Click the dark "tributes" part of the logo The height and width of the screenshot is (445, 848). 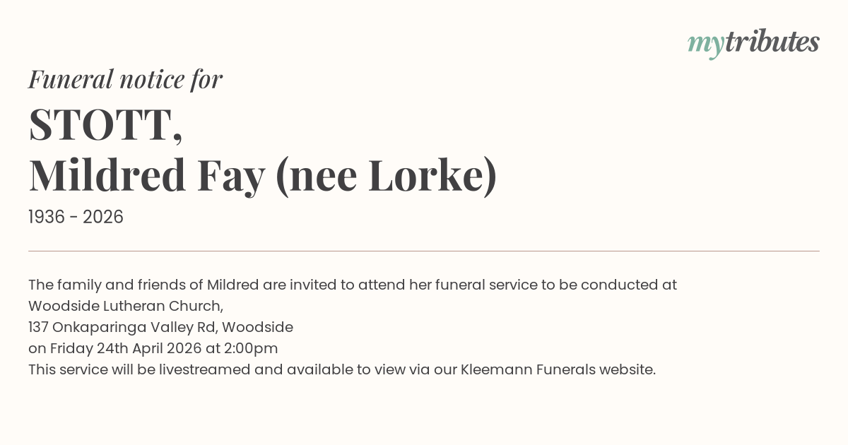coord(772,42)
